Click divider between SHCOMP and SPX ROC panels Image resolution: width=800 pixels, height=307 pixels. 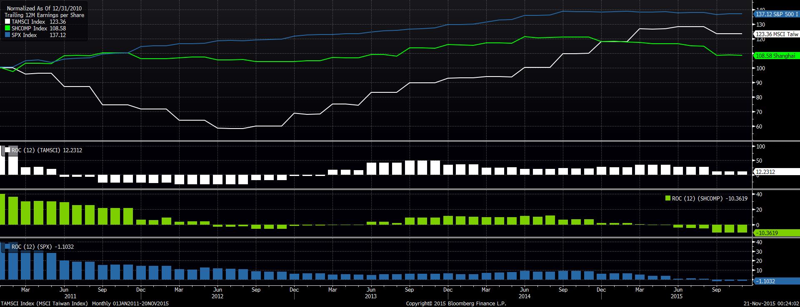[x=375, y=238]
